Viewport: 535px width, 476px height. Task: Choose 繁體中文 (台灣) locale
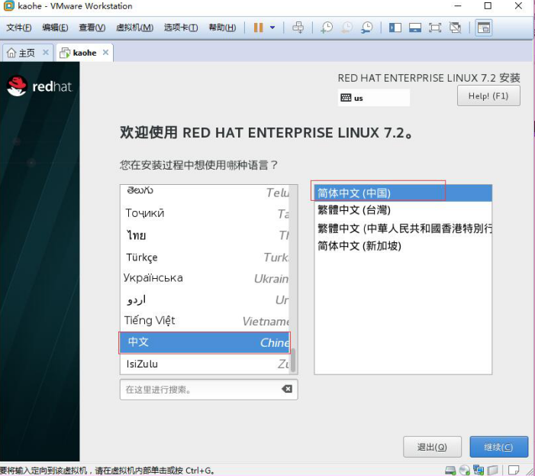click(403, 210)
